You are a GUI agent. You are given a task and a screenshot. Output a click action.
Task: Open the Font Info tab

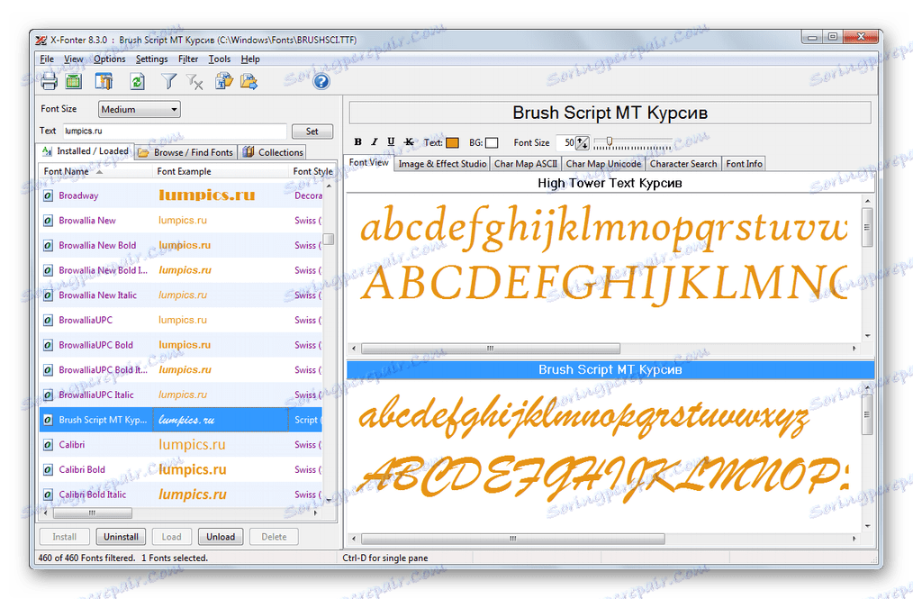pos(744,164)
